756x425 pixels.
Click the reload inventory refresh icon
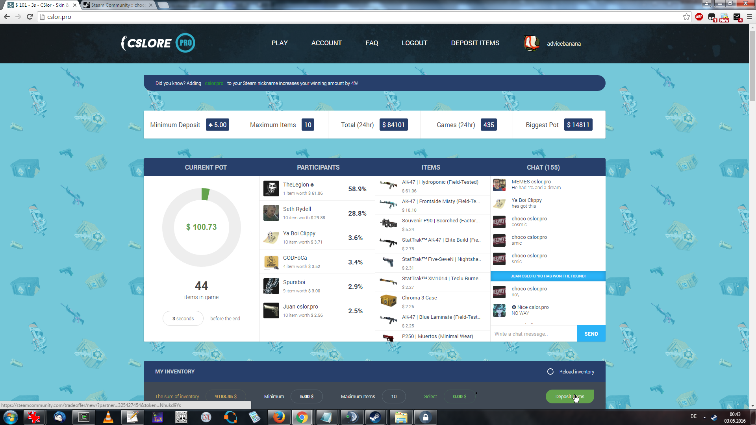pyautogui.click(x=550, y=371)
